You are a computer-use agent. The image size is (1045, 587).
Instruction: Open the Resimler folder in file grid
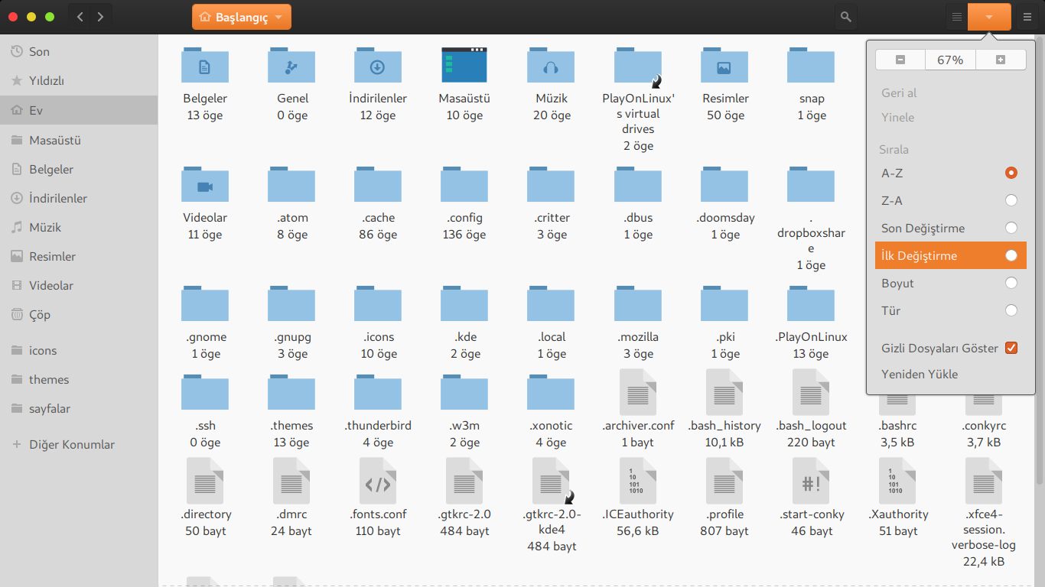[x=724, y=66]
